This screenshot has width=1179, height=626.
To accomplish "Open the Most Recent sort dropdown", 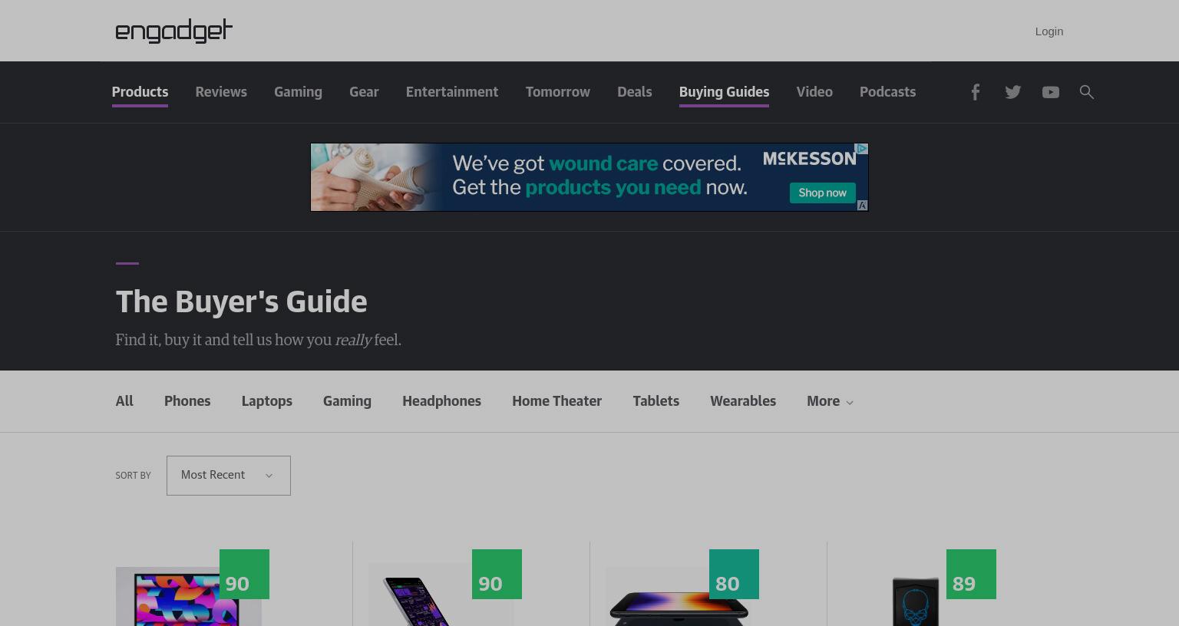I will (229, 476).
